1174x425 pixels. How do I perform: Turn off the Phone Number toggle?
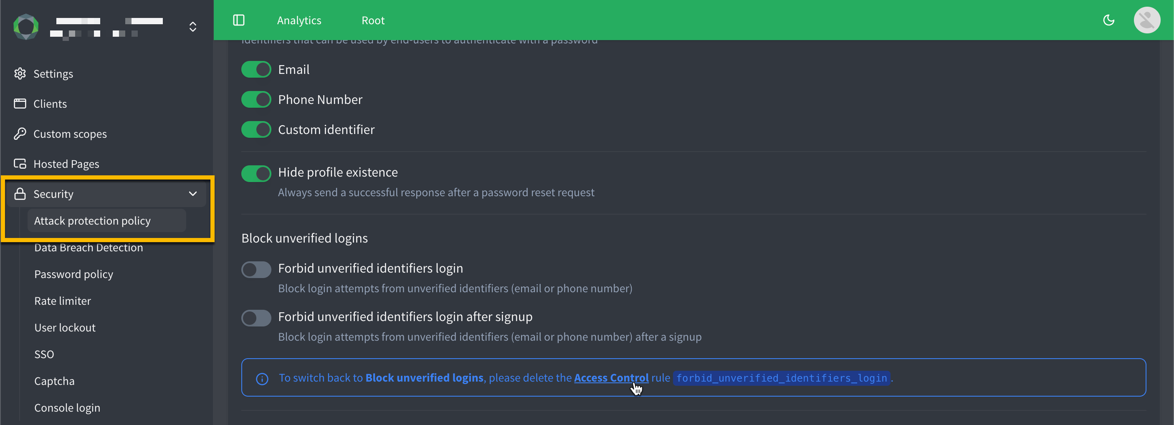[x=256, y=99]
